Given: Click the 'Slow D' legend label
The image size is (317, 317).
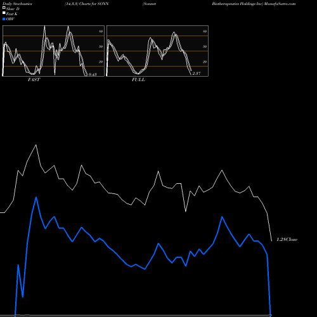Looking at the screenshot, I should 13,9.
